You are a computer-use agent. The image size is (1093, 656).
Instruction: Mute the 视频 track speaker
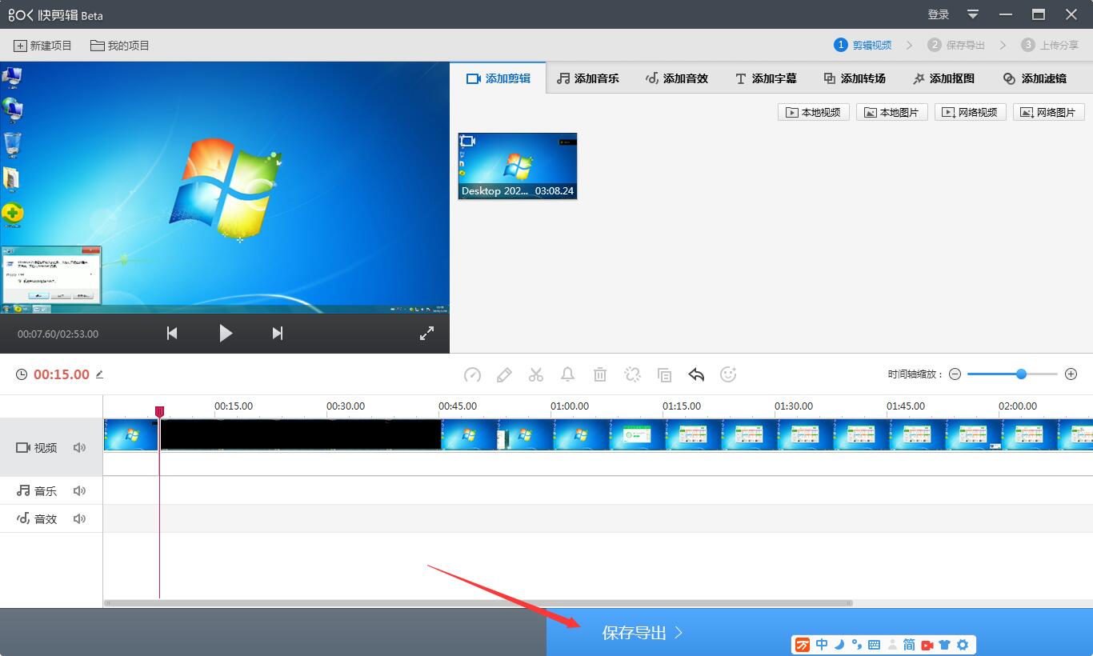coord(79,448)
